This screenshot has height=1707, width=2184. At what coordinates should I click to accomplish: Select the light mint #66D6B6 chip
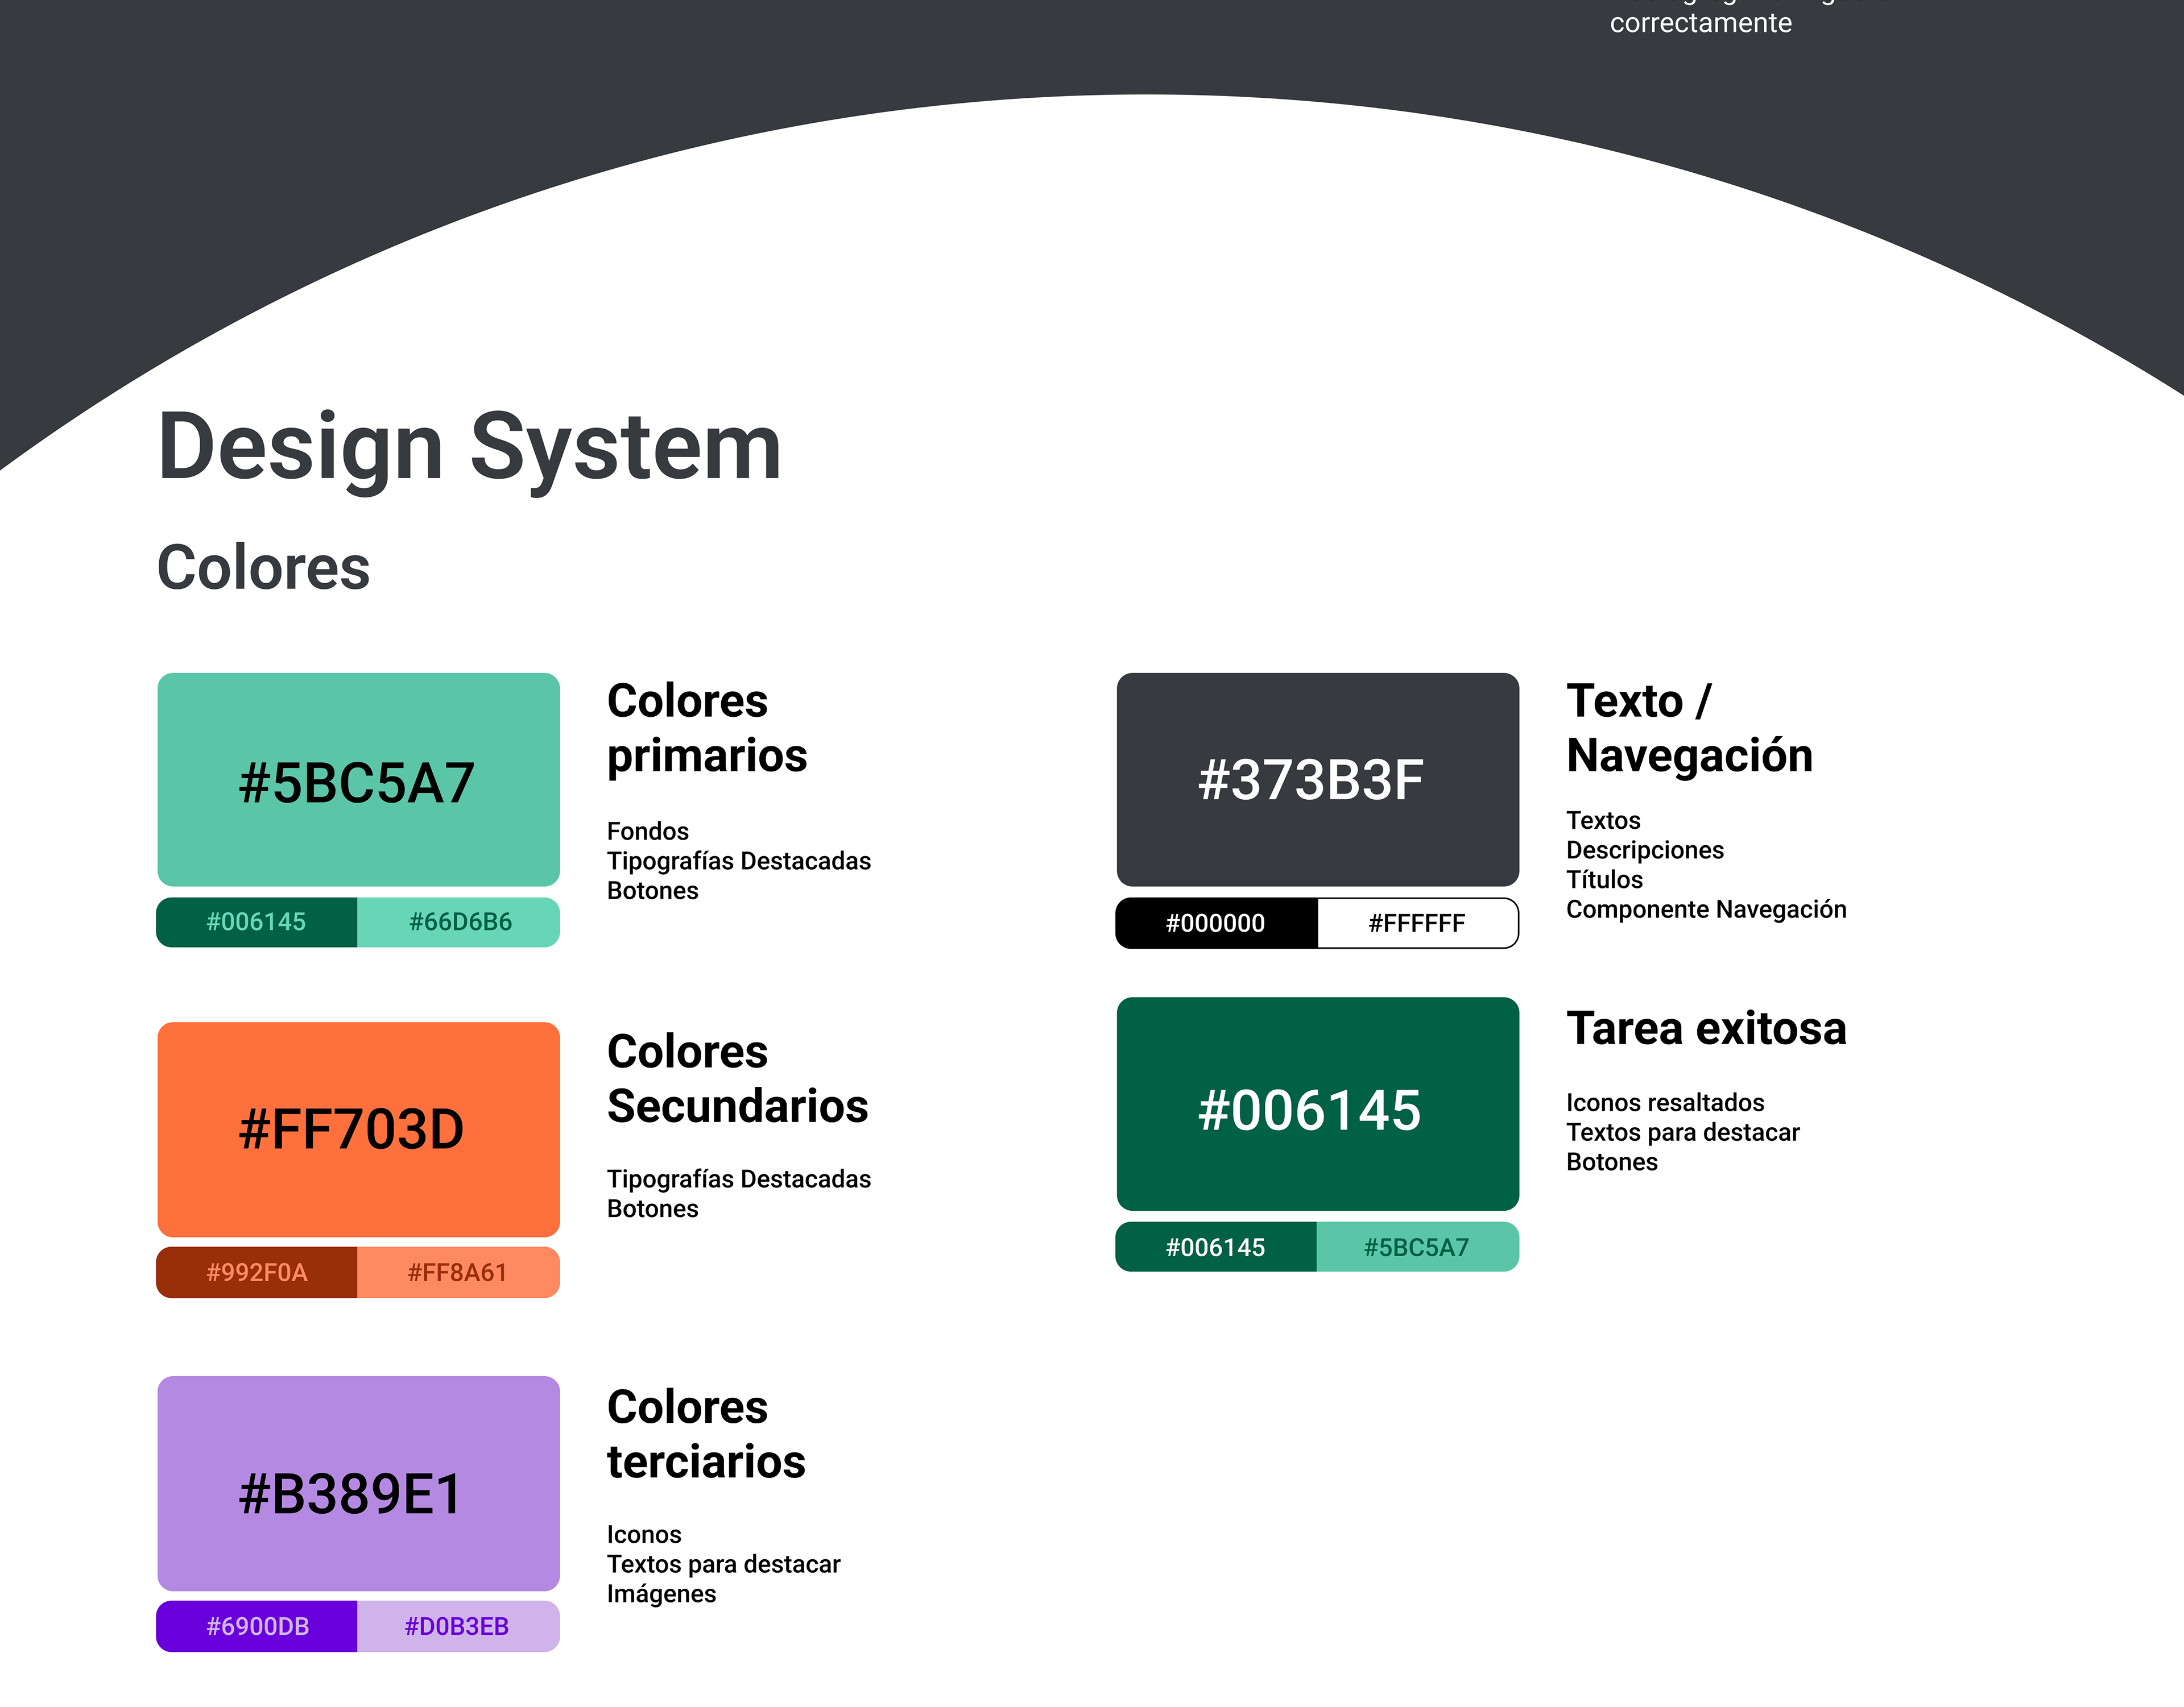pos(459,921)
